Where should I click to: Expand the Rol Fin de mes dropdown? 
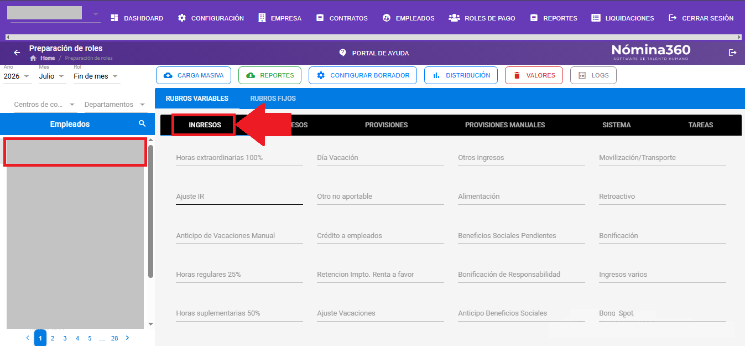(97, 76)
